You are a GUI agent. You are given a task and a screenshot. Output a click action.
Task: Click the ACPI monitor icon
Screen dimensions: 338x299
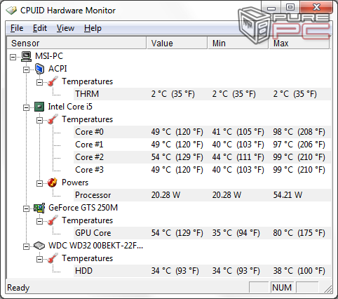coord(39,69)
